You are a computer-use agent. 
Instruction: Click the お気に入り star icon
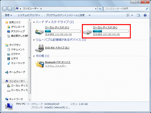click(7, 22)
